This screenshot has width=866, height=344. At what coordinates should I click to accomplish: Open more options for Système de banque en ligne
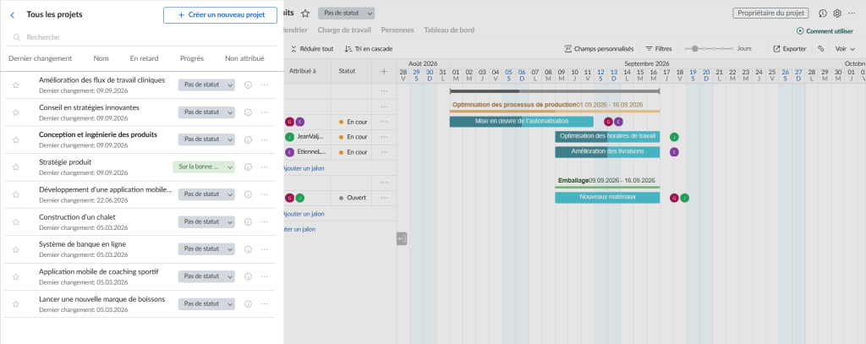[265, 249]
